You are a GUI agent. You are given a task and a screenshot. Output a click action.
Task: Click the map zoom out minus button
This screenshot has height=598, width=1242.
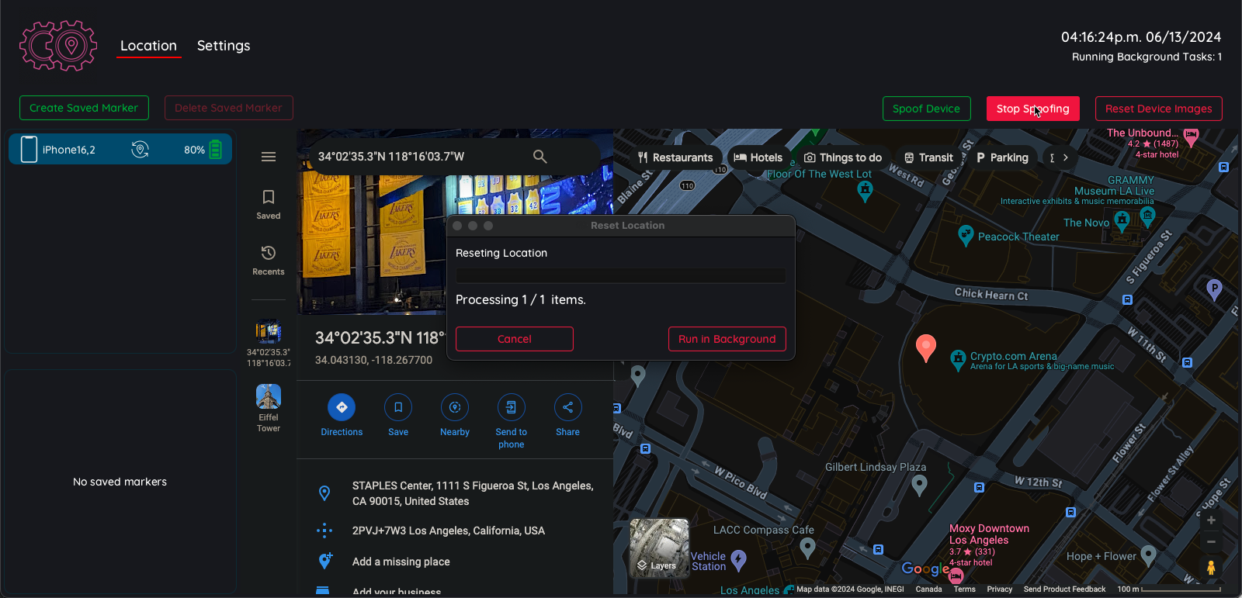click(1211, 541)
